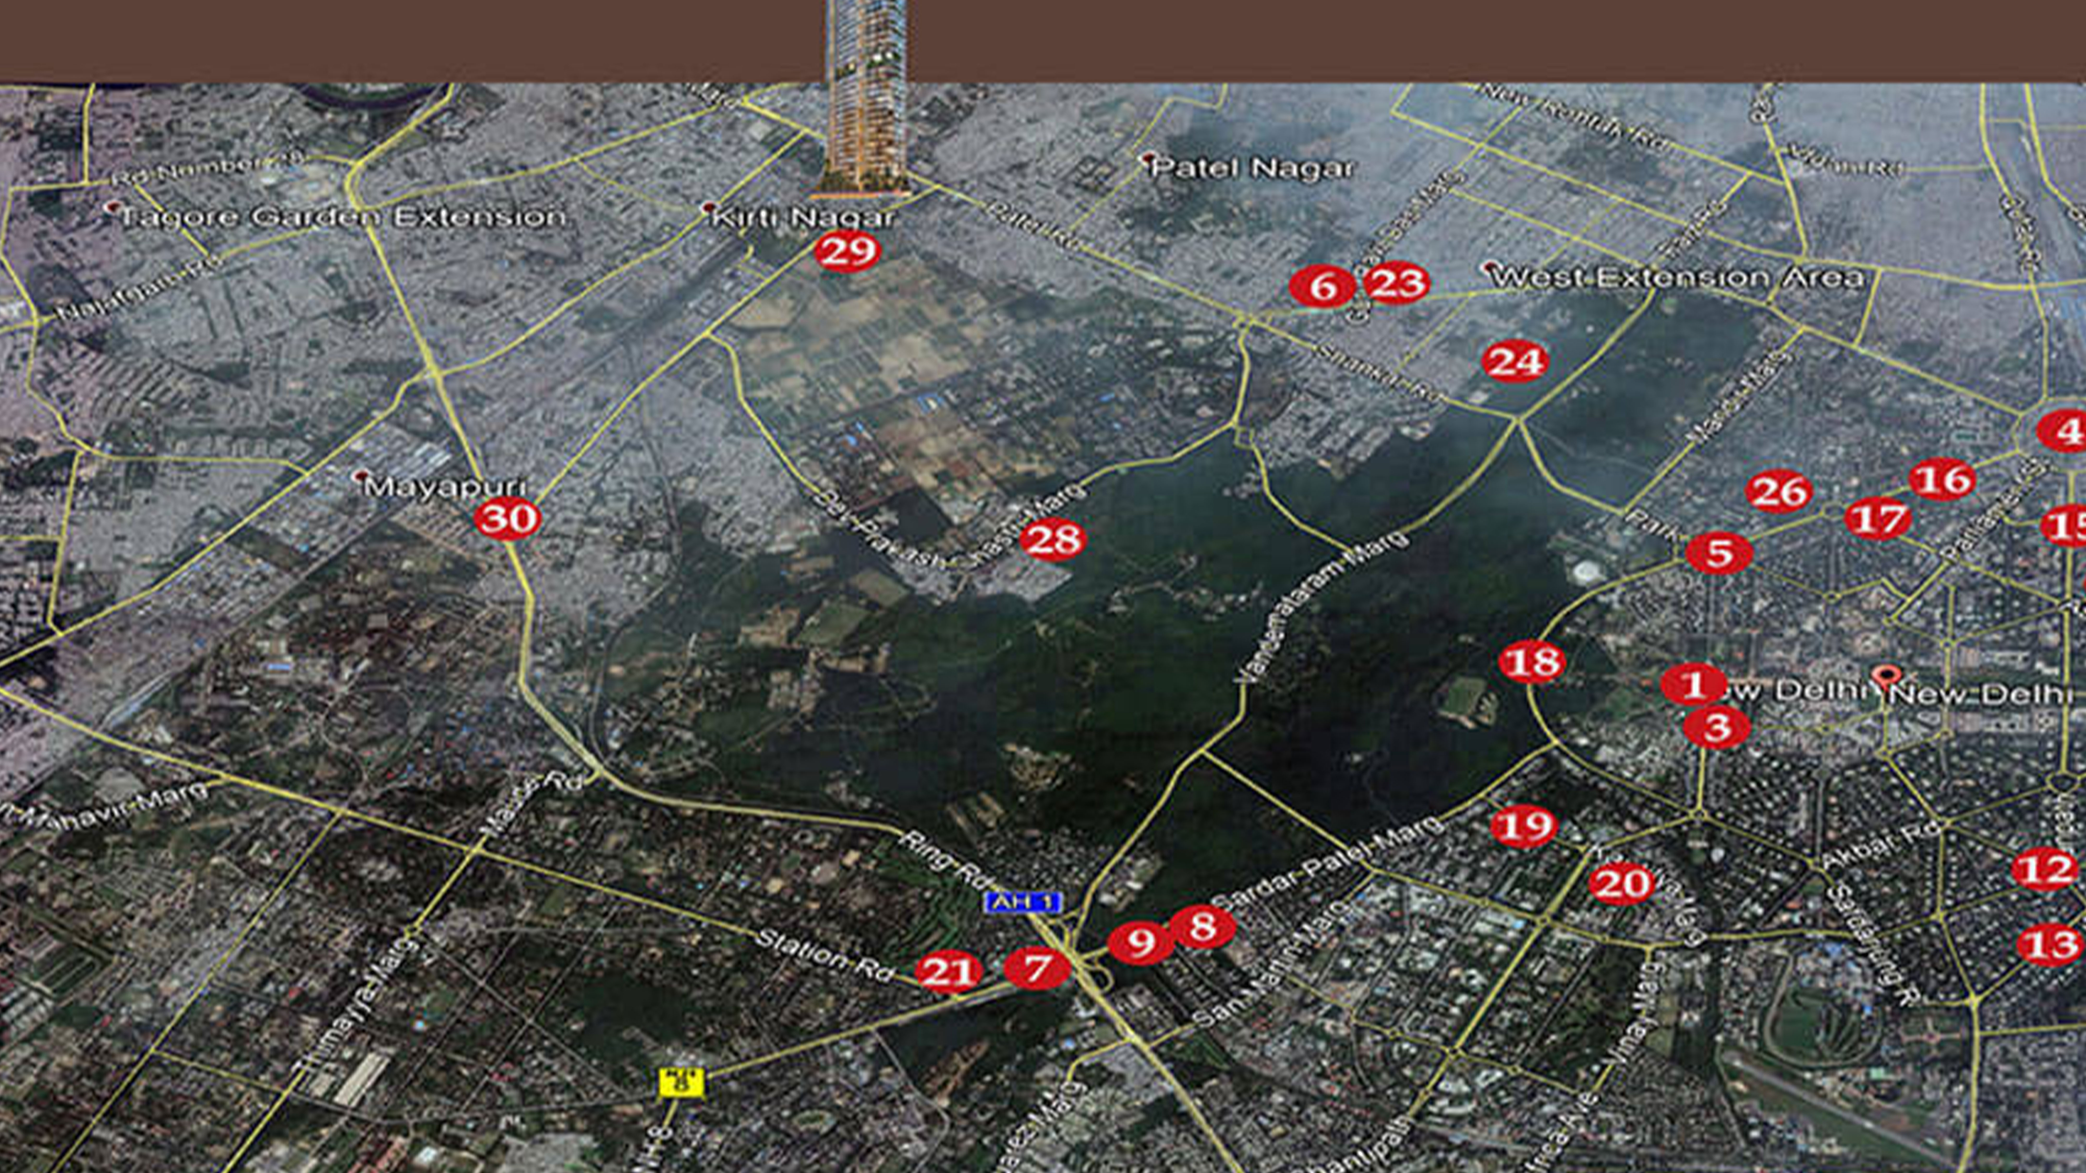Select location marker 21 near Station Rd

click(949, 972)
